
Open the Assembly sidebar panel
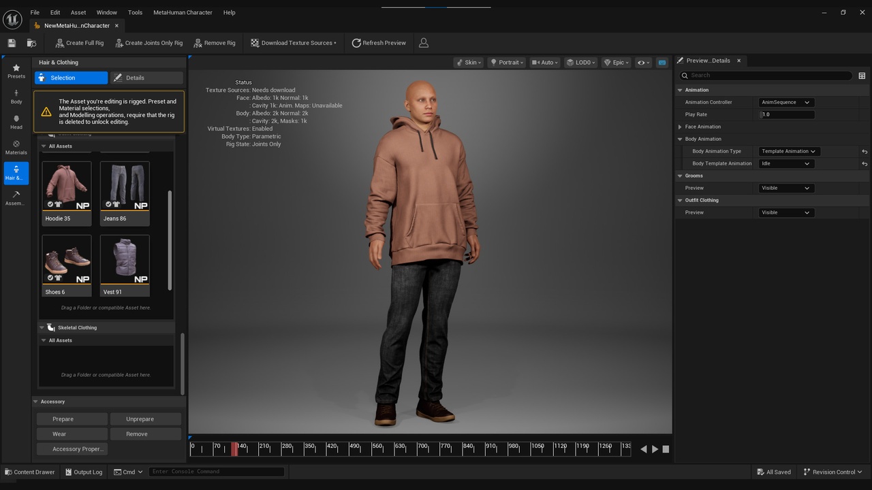click(x=16, y=198)
